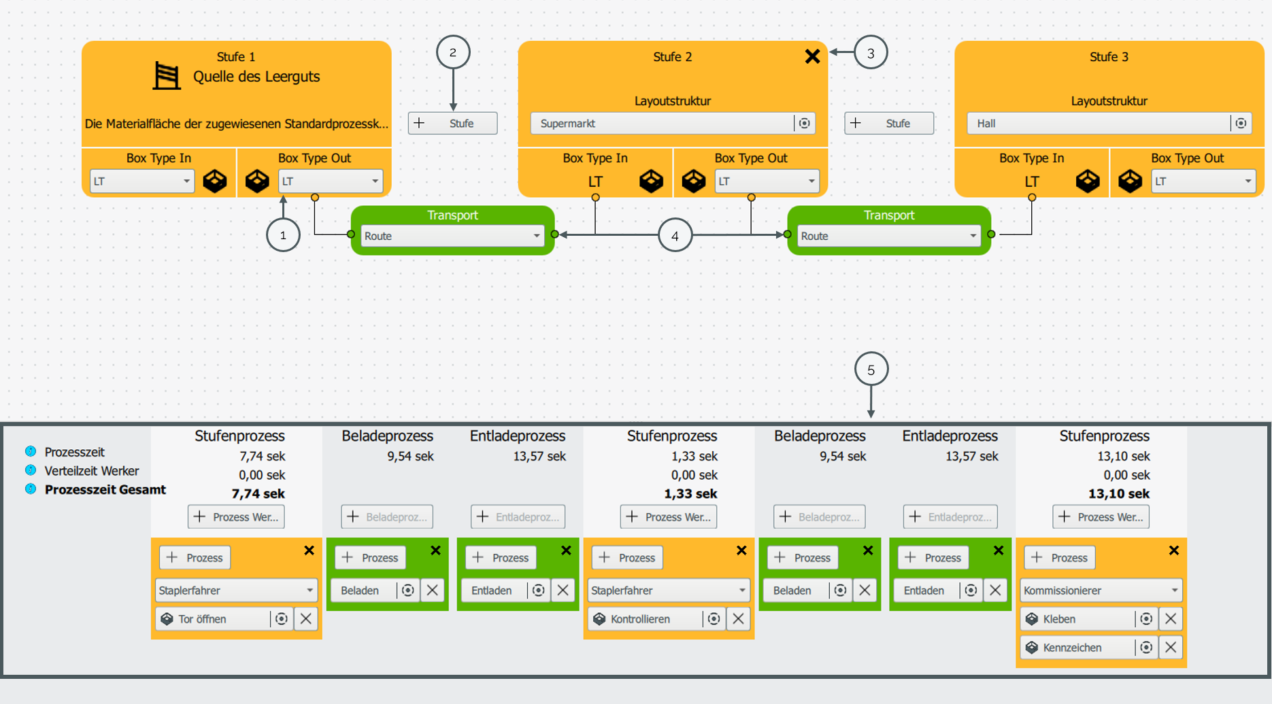Click Stufe 2 Box Type In cube icon
This screenshot has height=704, width=1272.
click(652, 181)
